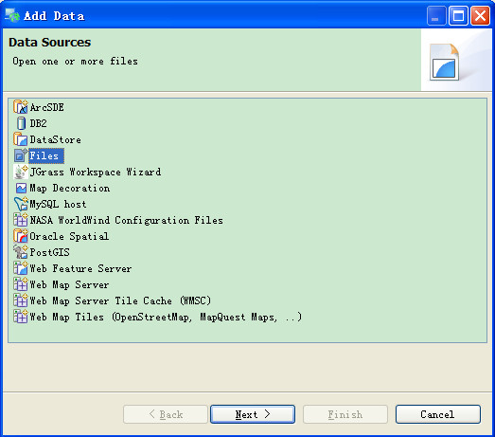Choose Oracle Spatial label

click(69, 236)
